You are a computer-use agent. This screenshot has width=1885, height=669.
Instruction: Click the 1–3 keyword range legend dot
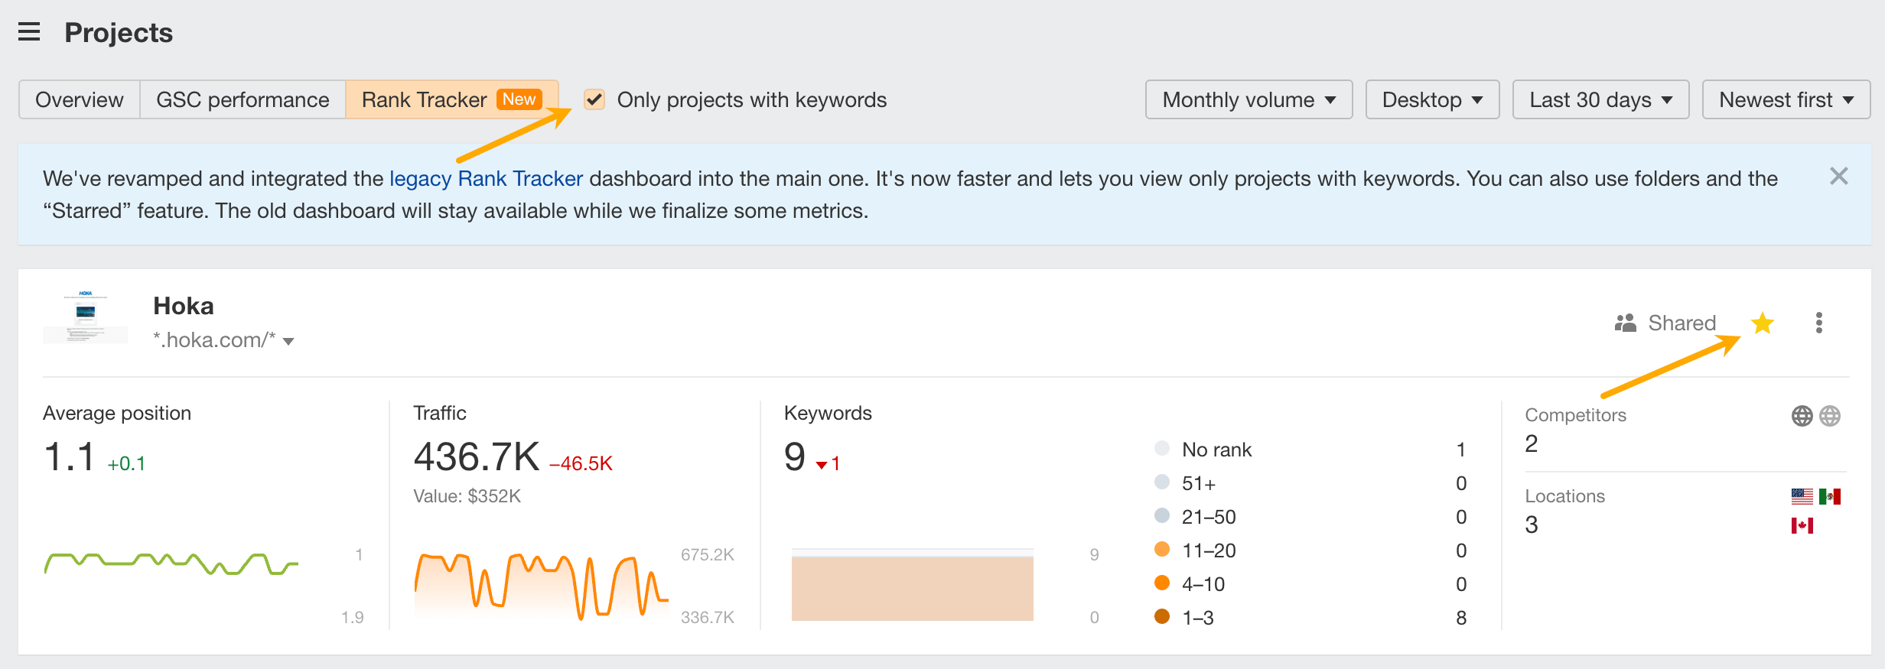1161,618
